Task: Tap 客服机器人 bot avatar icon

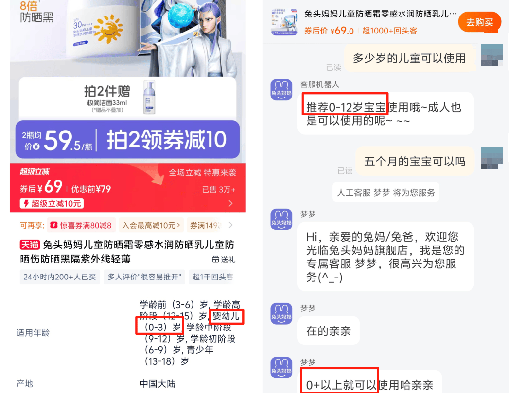Action: point(281,90)
